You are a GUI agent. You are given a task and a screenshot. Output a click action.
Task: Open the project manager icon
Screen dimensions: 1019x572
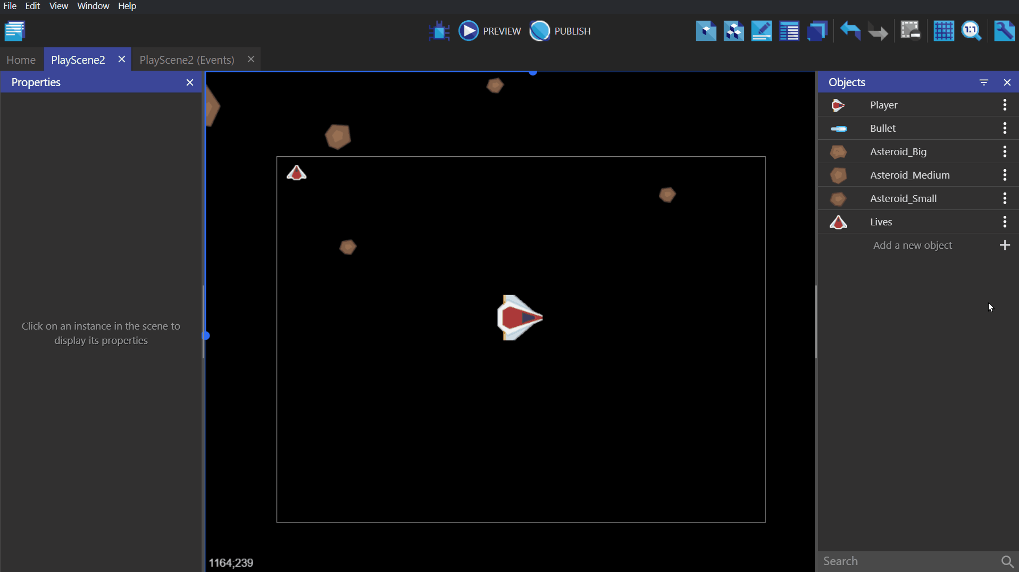pyautogui.click(x=15, y=31)
